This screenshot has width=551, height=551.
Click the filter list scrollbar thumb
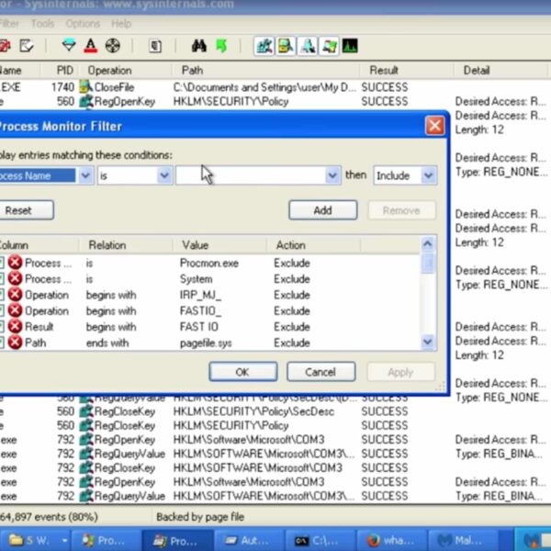[x=428, y=263]
